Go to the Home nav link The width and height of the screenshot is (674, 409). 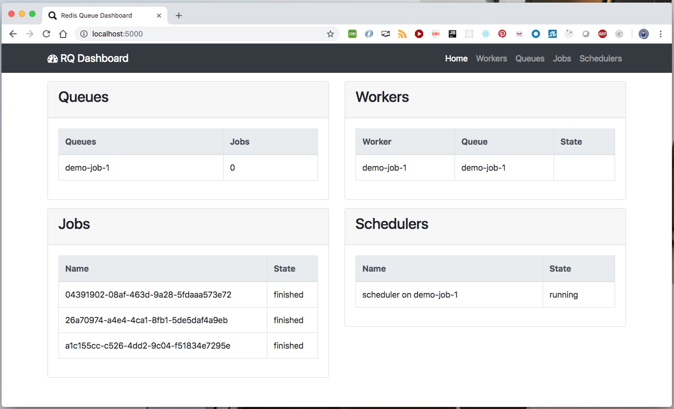click(456, 58)
